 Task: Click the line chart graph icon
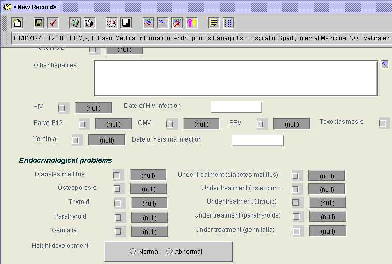click(x=112, y=23)
